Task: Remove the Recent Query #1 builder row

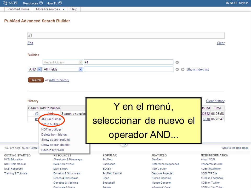Action: [177, 62]
